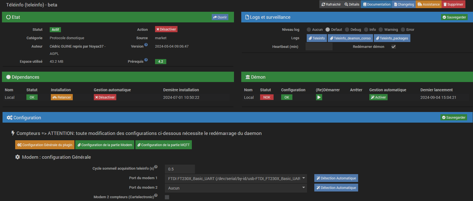The height and width of the screenshot is (201, 473).
Task: Select the Aucun log level
Action: [309, 29]
